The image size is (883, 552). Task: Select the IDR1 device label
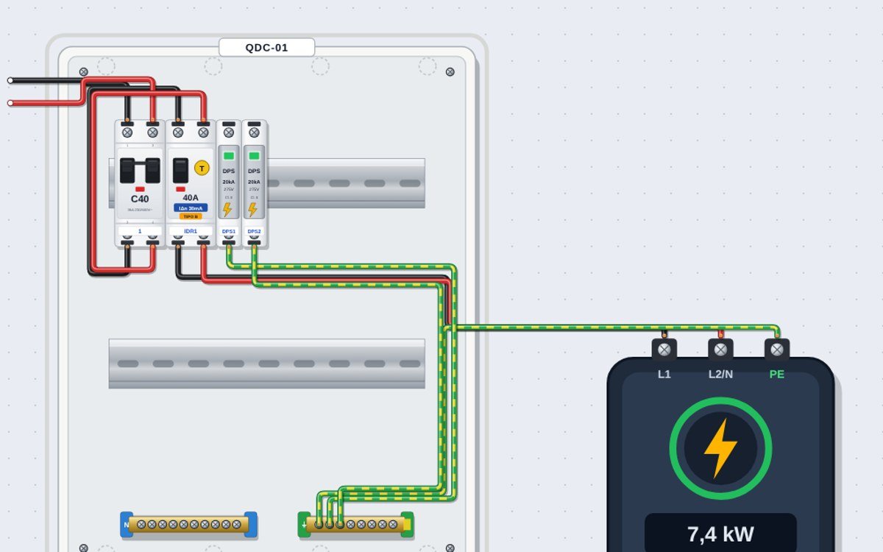click(x=191, y=231)
